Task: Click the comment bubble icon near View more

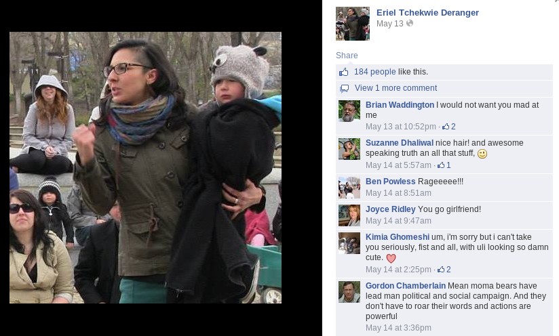Action: (x=345, y=89)
